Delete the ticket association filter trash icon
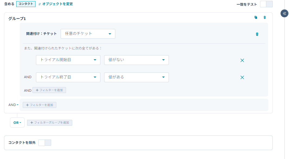 click(x=257, y=34)
